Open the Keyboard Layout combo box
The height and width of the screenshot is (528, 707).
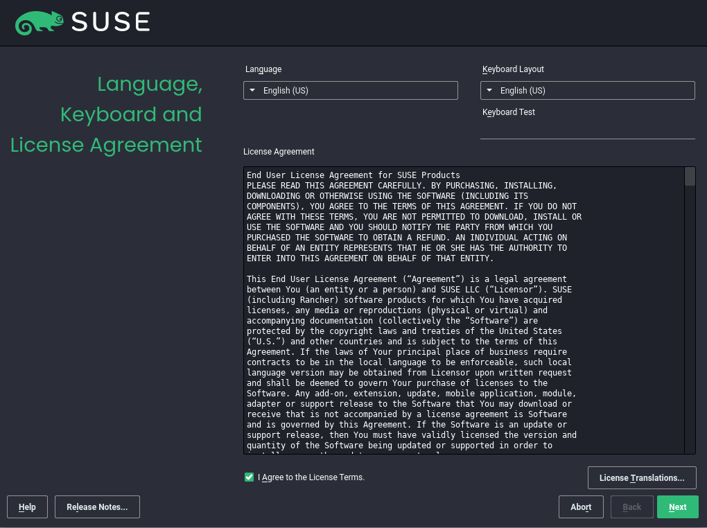point(588,90)
